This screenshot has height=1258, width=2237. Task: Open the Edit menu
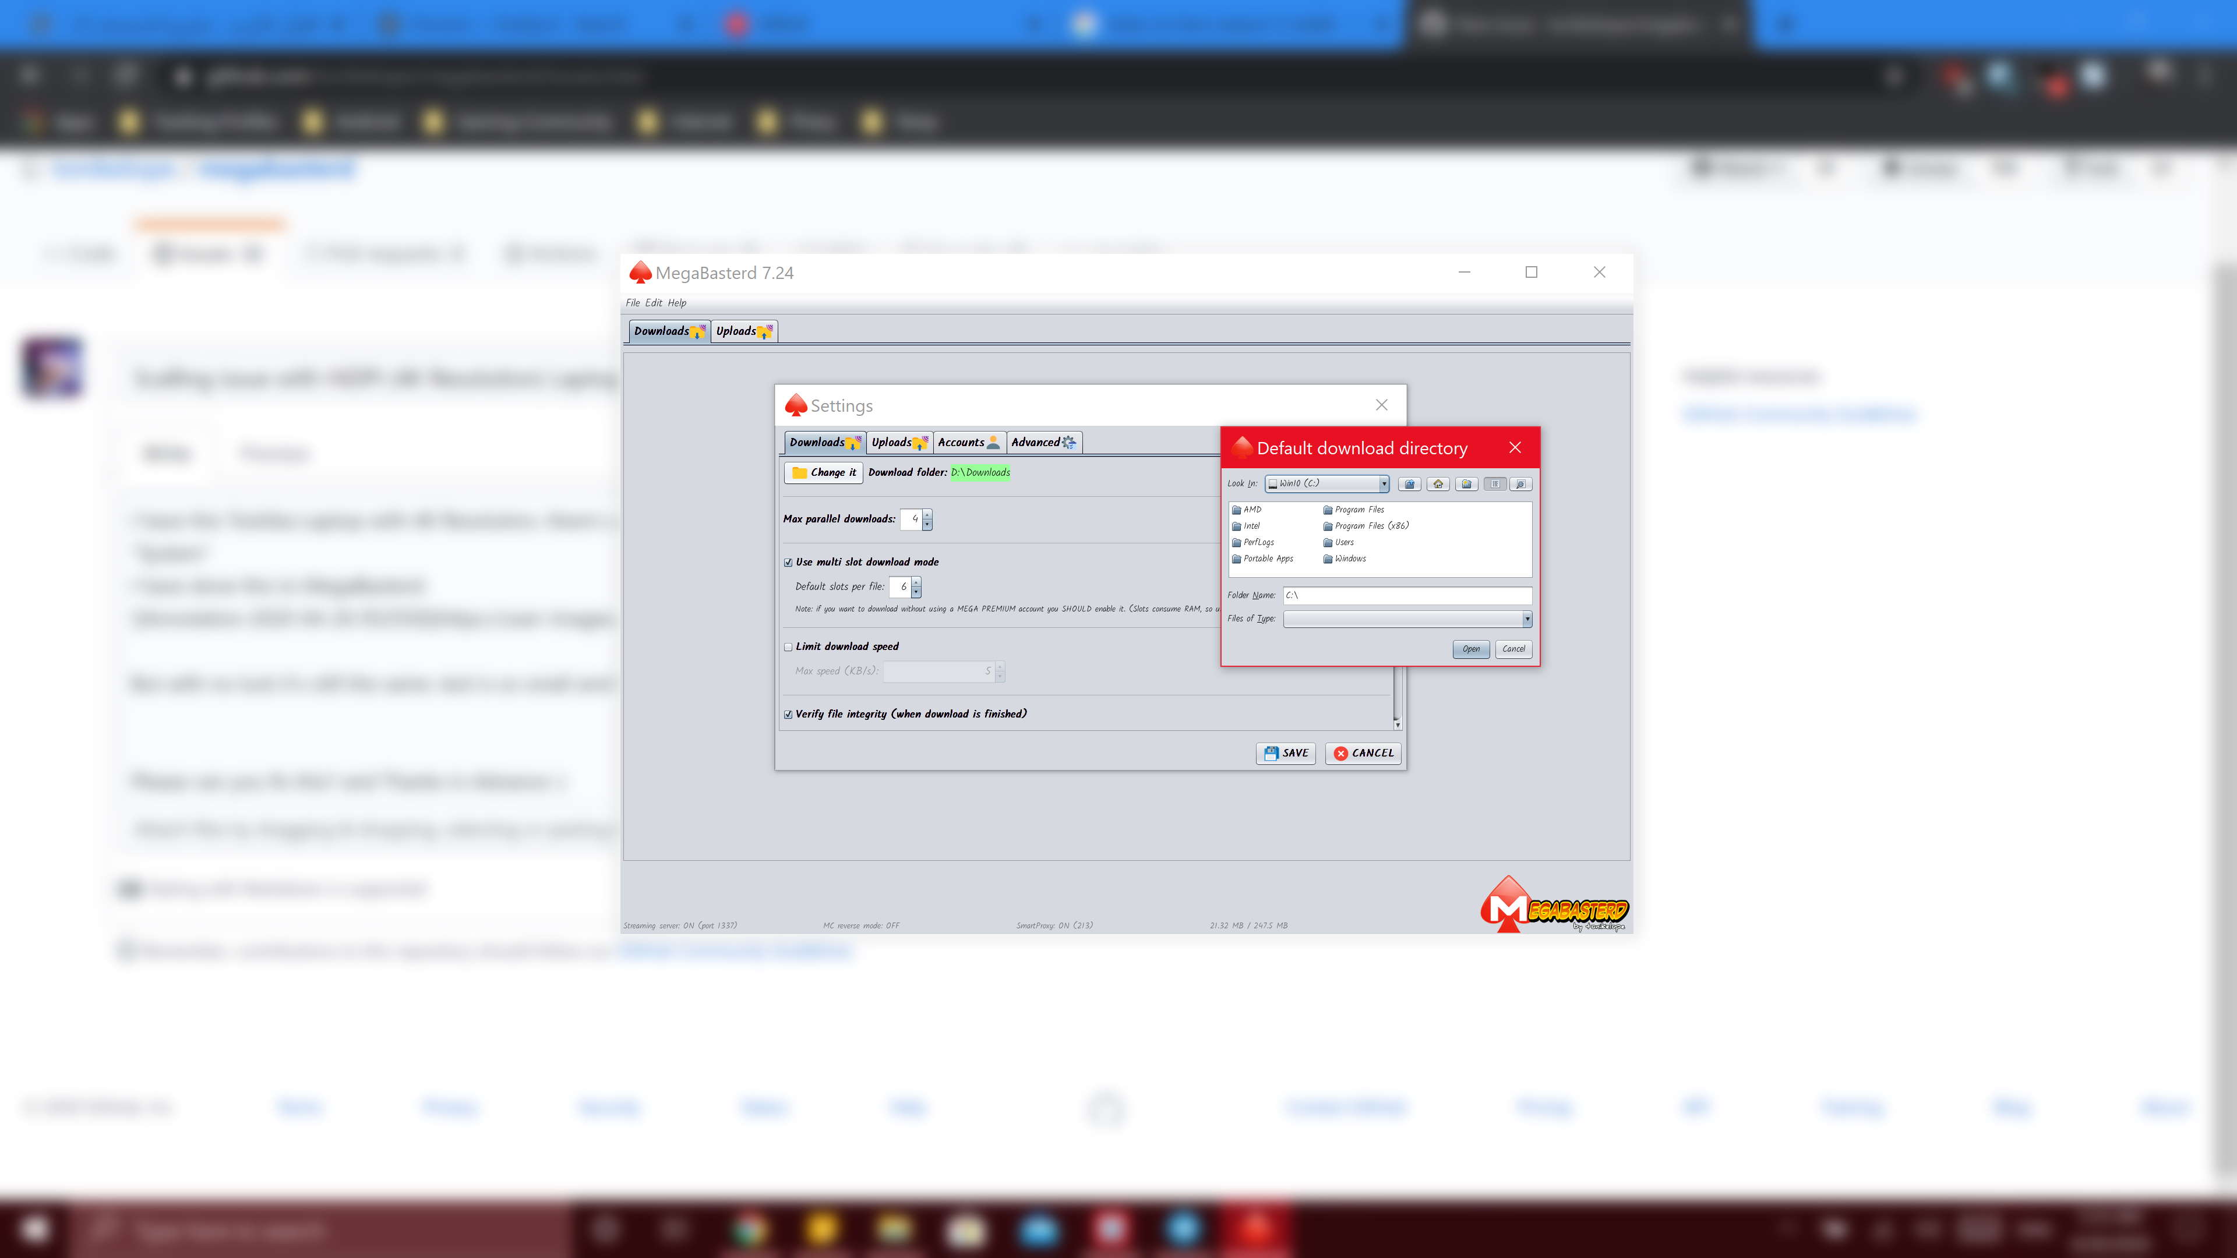click(x=653, y=303)
